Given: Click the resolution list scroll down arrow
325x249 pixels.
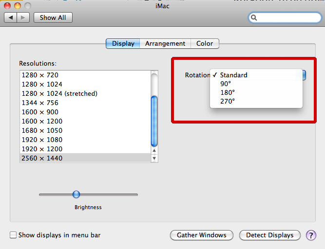Looking at the screenshot, I should tap(154, 159).
